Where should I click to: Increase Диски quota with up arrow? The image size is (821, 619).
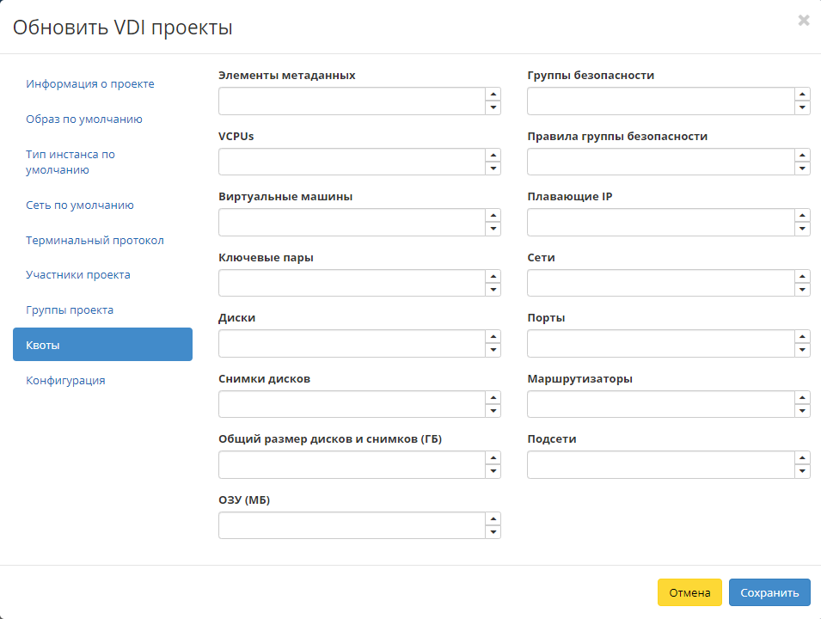[492, 338]
